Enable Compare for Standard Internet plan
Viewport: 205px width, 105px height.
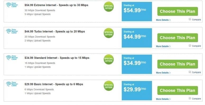point(190,72)
